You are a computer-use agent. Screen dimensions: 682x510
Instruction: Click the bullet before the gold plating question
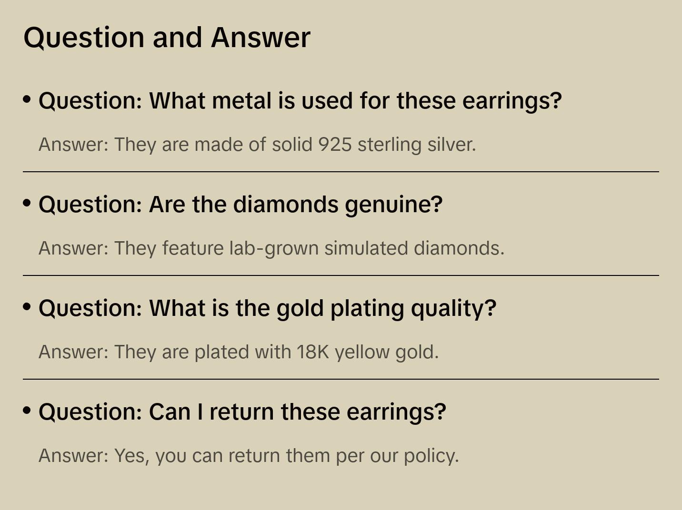27,307
